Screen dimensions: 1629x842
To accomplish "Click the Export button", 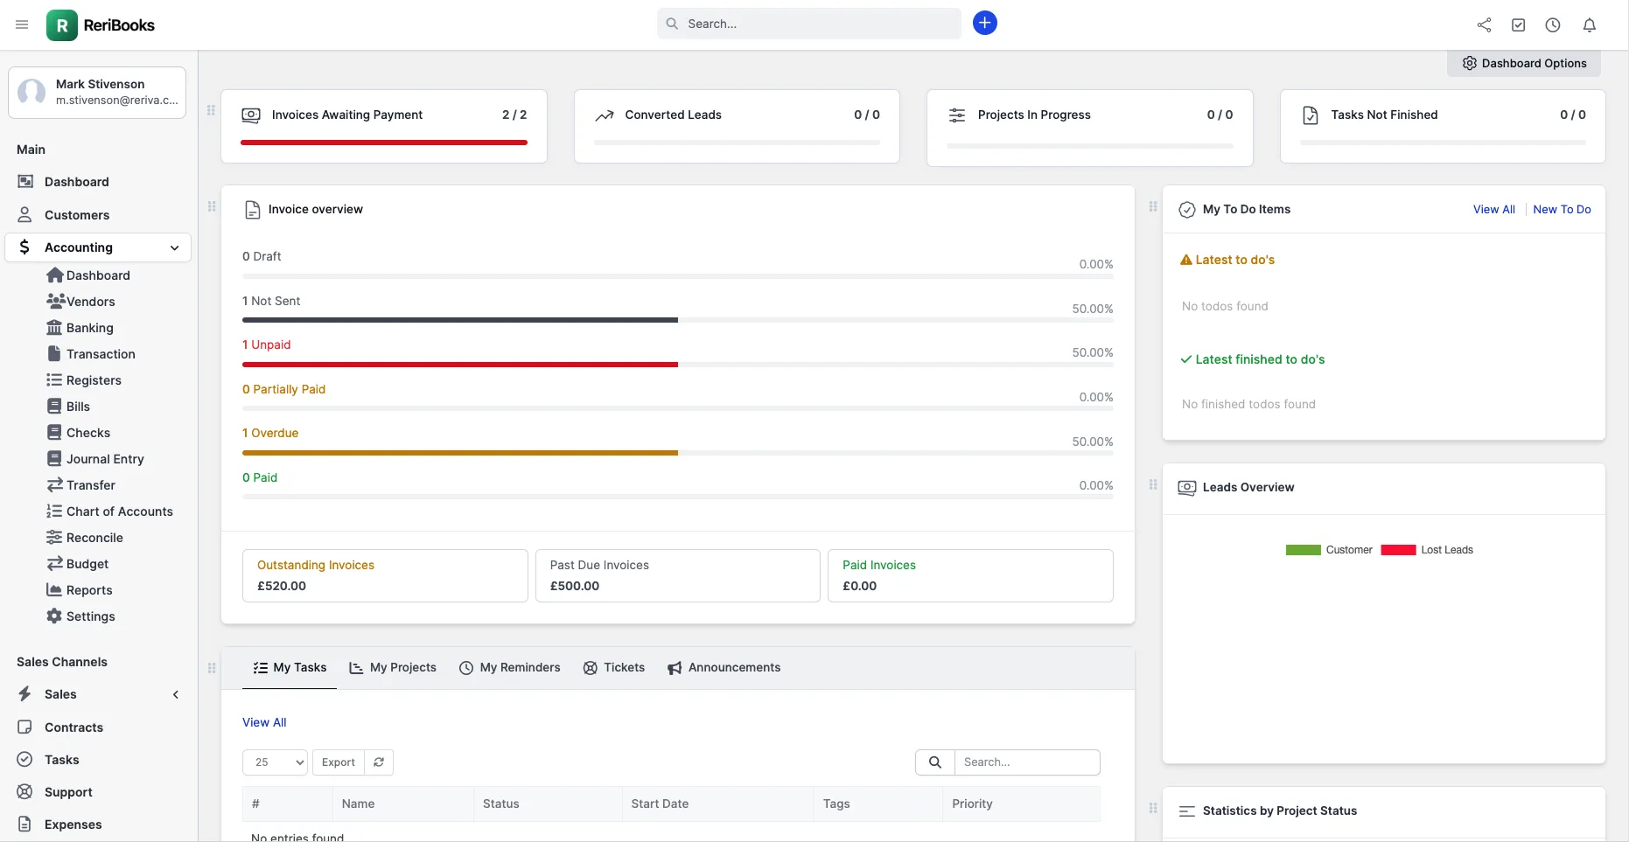I will 339,762.
